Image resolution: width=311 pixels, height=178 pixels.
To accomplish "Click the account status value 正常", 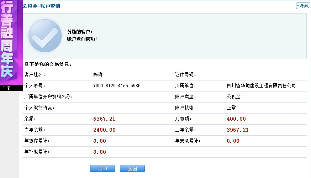I will coord(231,108).
